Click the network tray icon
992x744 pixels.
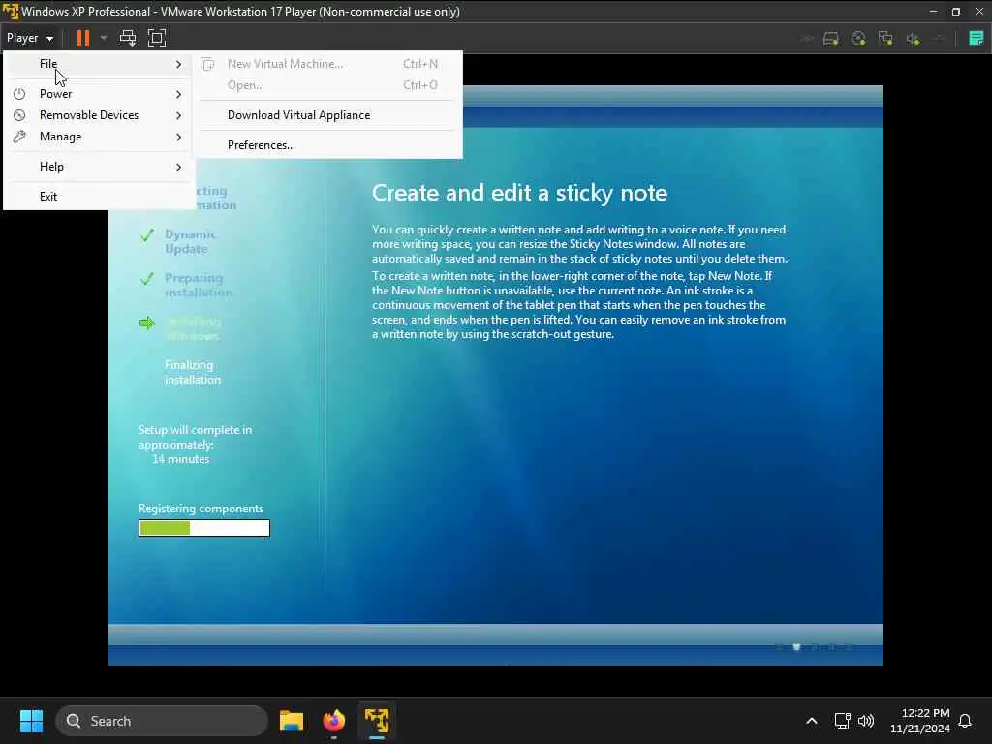842,721
